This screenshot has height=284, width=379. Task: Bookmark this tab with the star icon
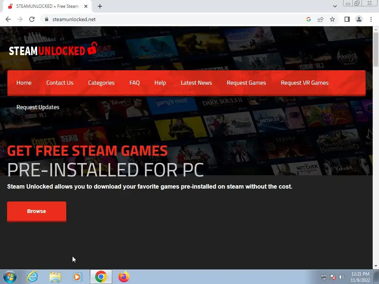(x=332, y=19)
